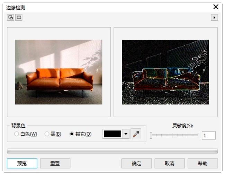Image resolution: width=225 pixels, height=175 pixels.
Task: Click the edge-detected result preview image
Action: [165, 72]
